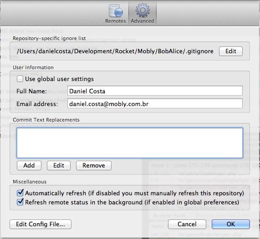
Task: Select the empty Commit Text Replacements list
Action: click(x=130, y=143)
